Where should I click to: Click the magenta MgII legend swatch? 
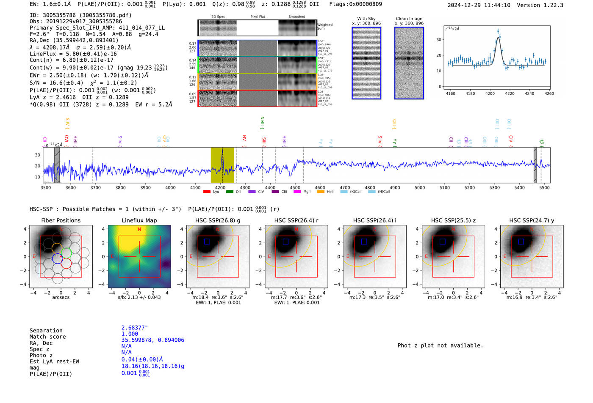[x=297, y=192]
